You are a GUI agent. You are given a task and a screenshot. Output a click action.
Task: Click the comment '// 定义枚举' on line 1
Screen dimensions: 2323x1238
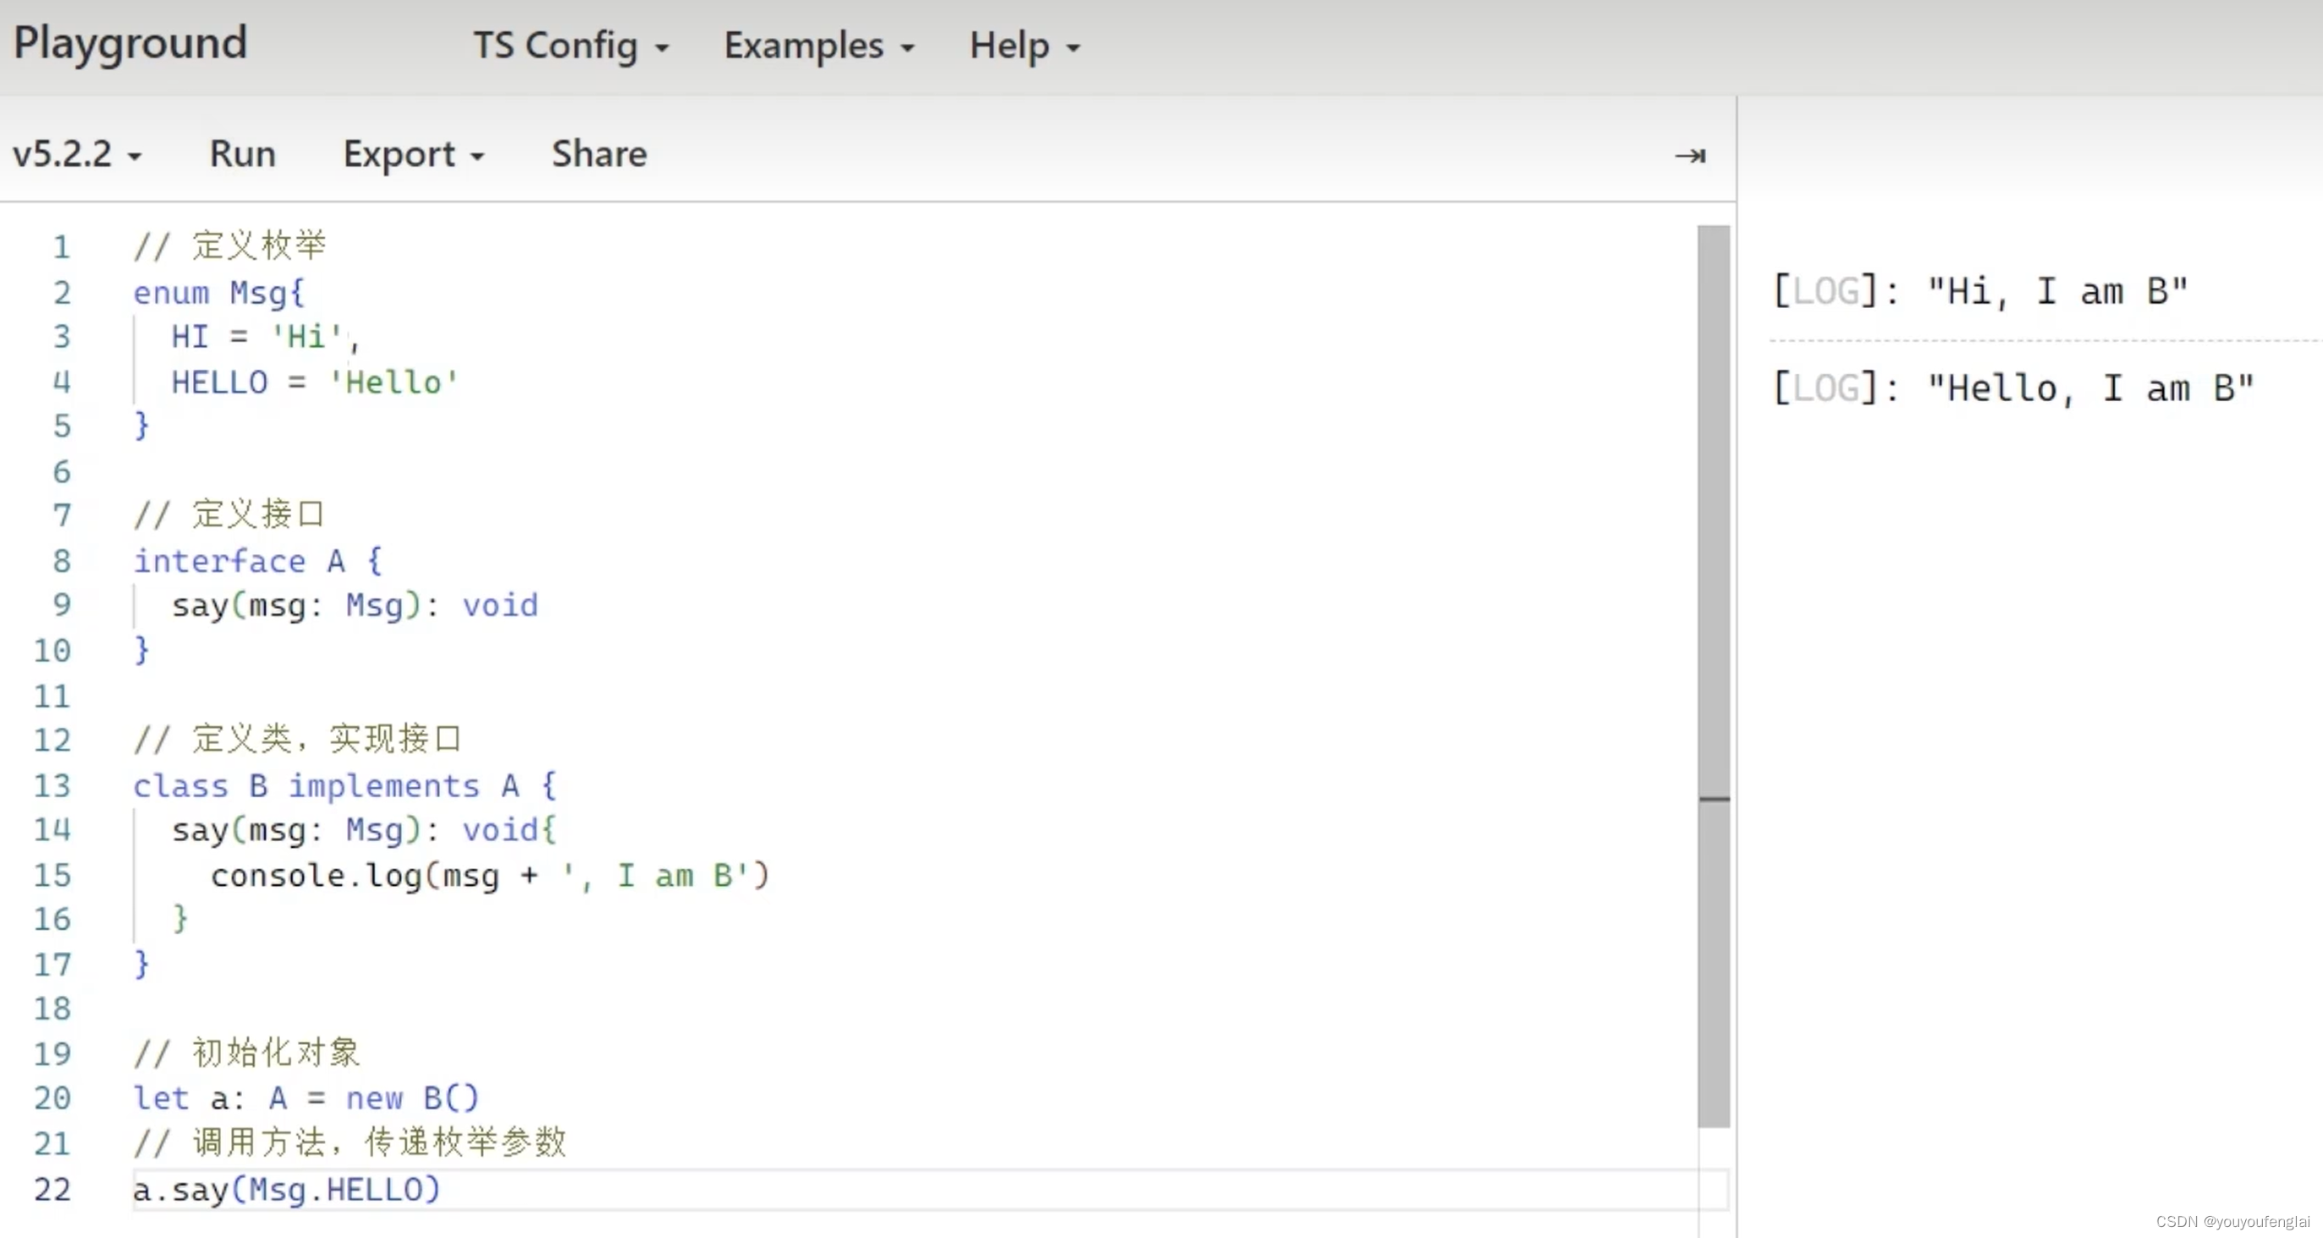coord(230,246)
